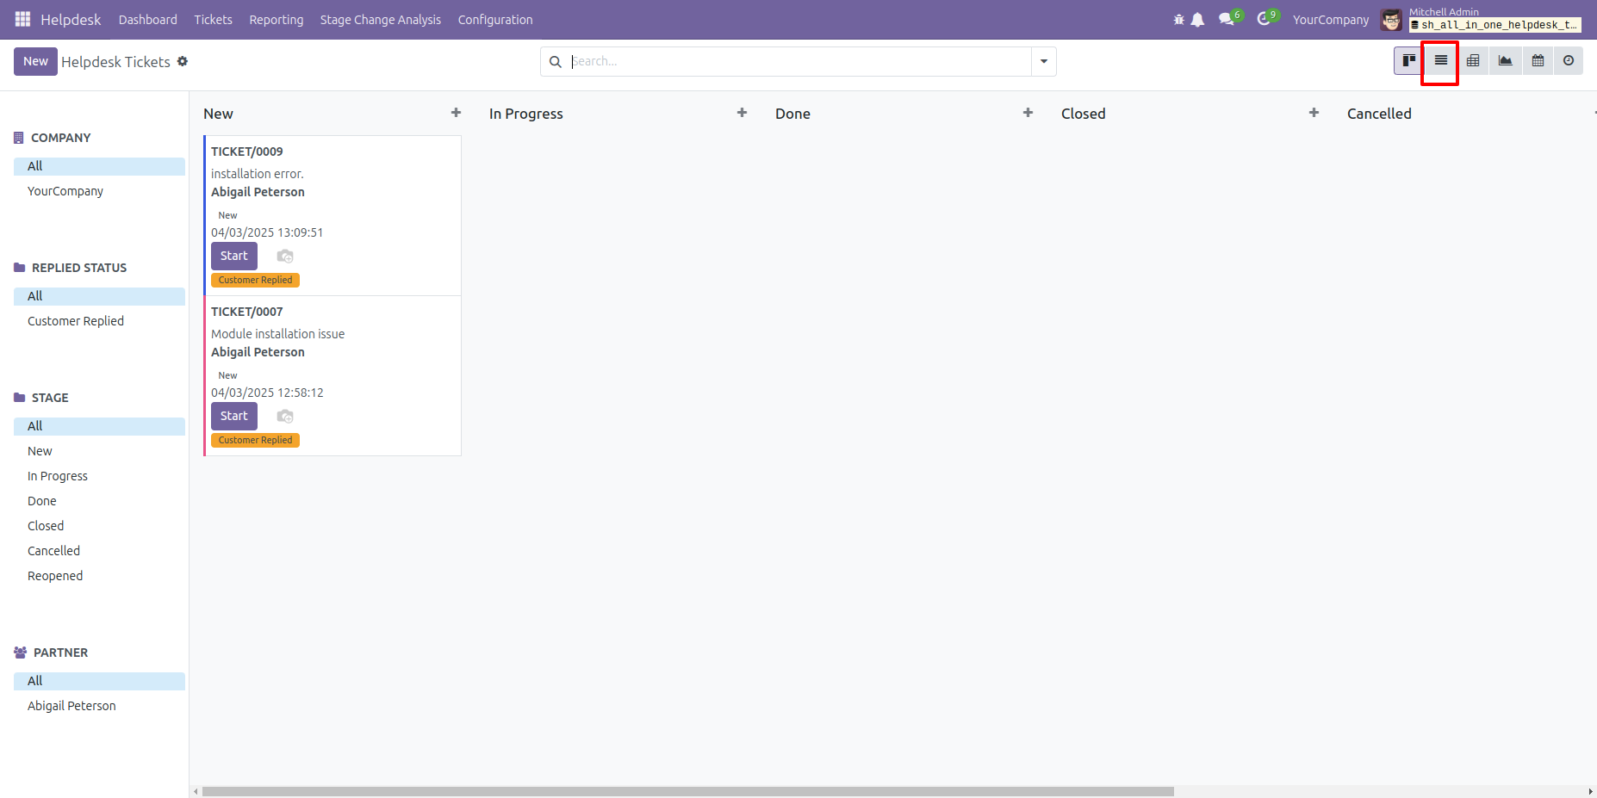Open the gear settings next to Helpdesk Tickets
This screenshot has width=1597, height=798.
click(x=183, y=61)
